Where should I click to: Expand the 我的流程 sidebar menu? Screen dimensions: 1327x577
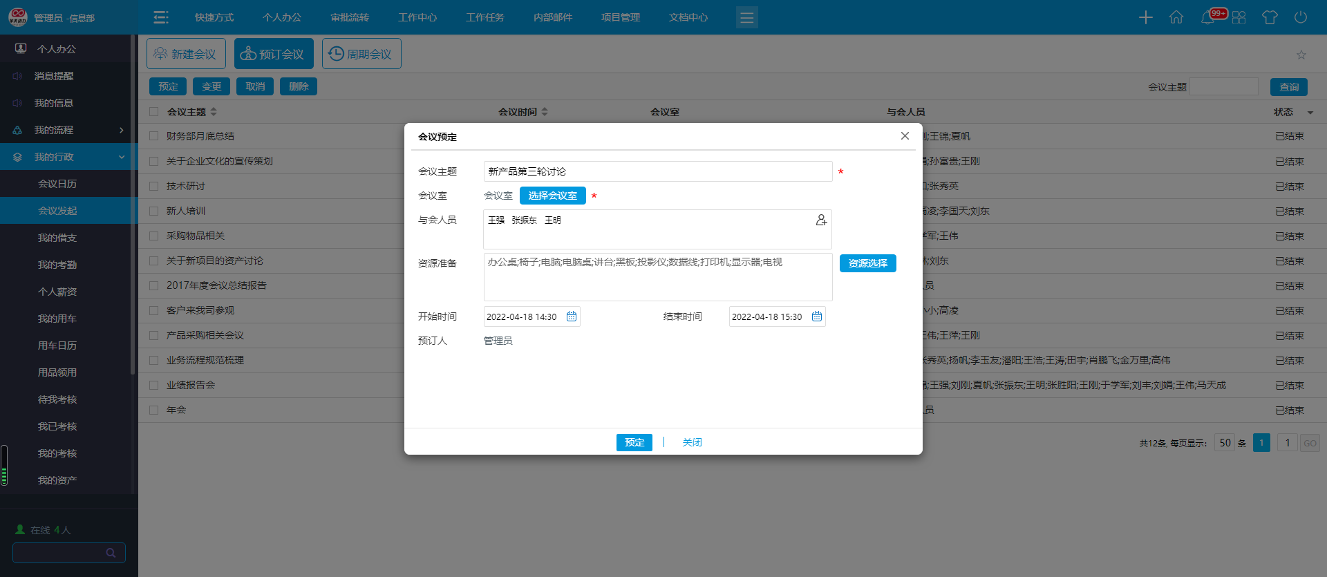click(x=66, y=130)
